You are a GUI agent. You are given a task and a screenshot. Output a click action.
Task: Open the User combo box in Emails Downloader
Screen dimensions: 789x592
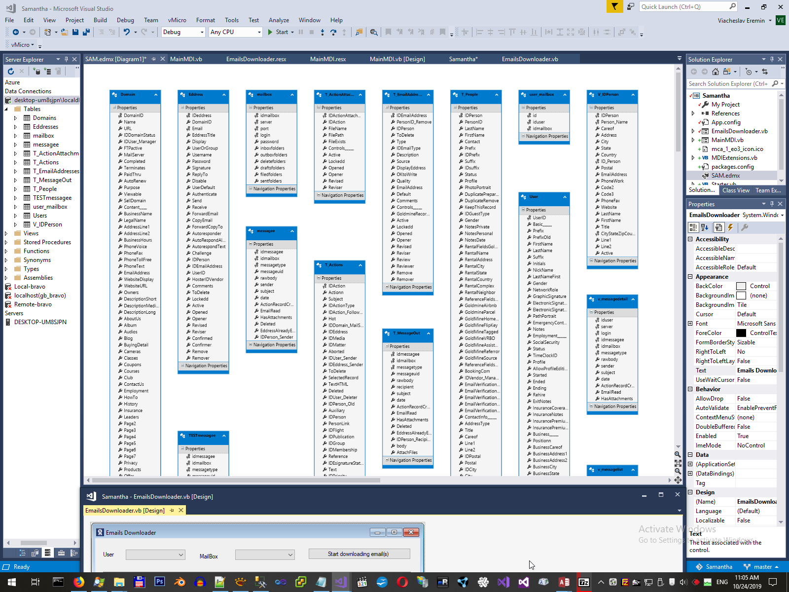(x=155, y=555)
